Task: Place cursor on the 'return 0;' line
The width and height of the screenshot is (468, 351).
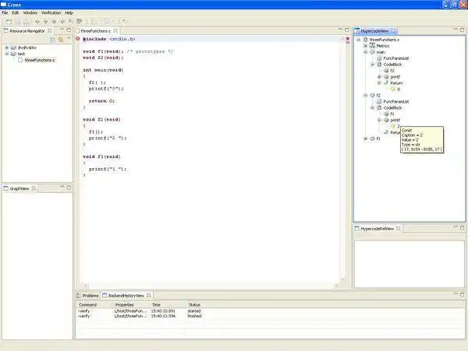Action: 101,101
